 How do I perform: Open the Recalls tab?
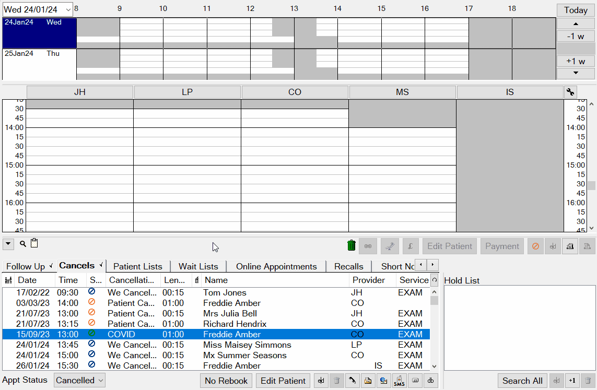[348, 266]
